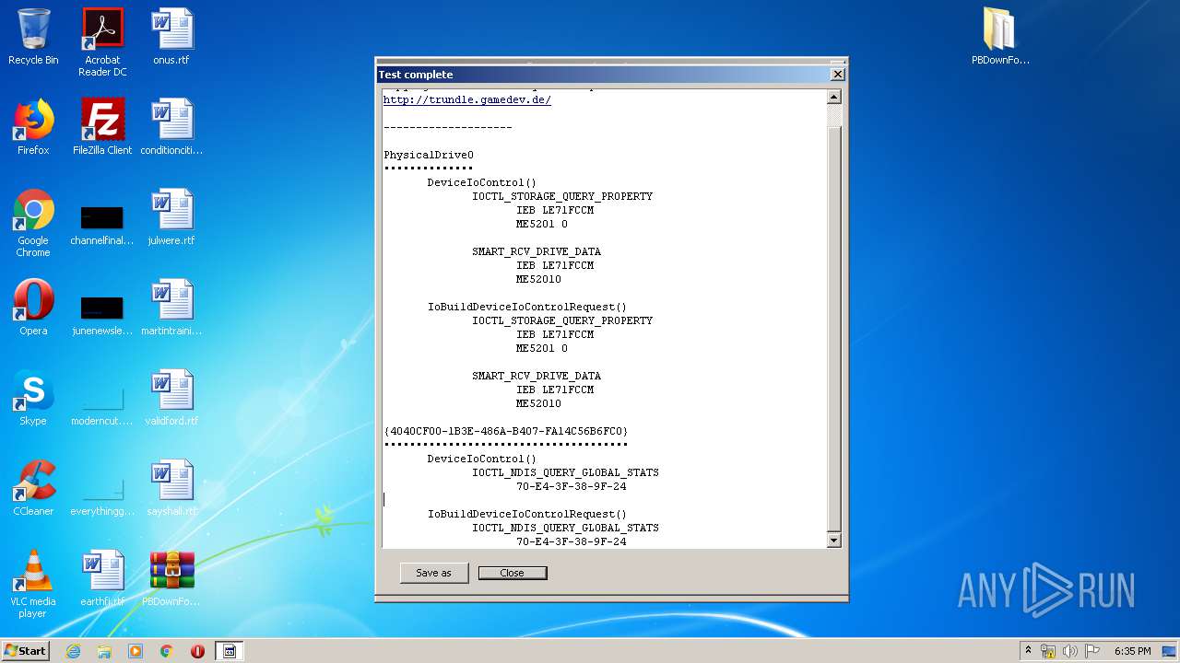Screen dimensions: 1180x663
Task: Open the Start menu
Action: click(25, 650)
